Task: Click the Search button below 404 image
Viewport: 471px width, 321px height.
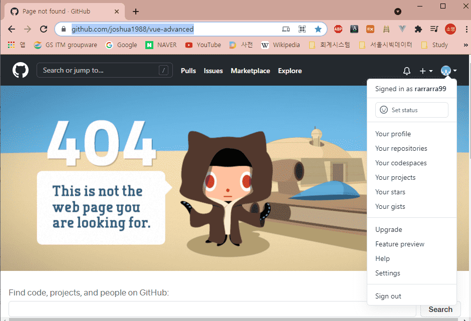Action: pos(440,309)
